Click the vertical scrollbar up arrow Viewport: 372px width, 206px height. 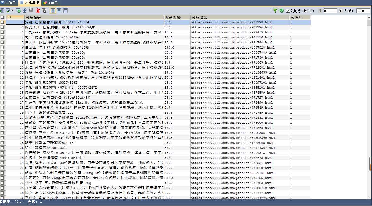click(369, 17)
